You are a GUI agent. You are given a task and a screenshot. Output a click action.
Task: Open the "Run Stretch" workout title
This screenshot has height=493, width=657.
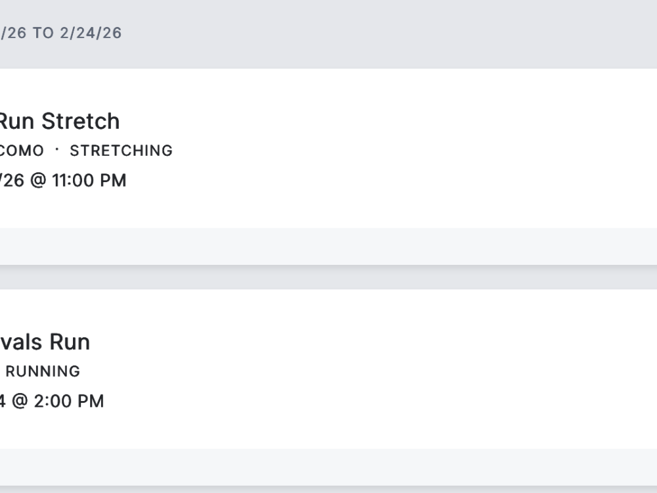[59, 121]
